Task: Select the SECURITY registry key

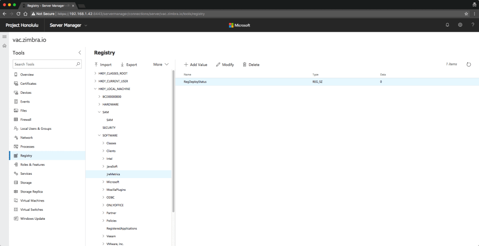Action: (109, 127)
